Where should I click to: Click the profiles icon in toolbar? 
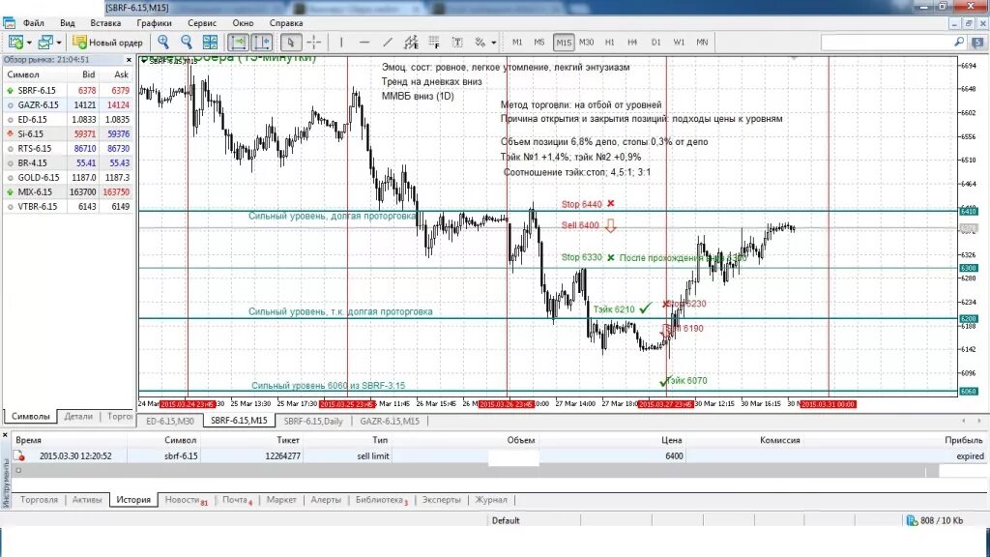[44, 43]
